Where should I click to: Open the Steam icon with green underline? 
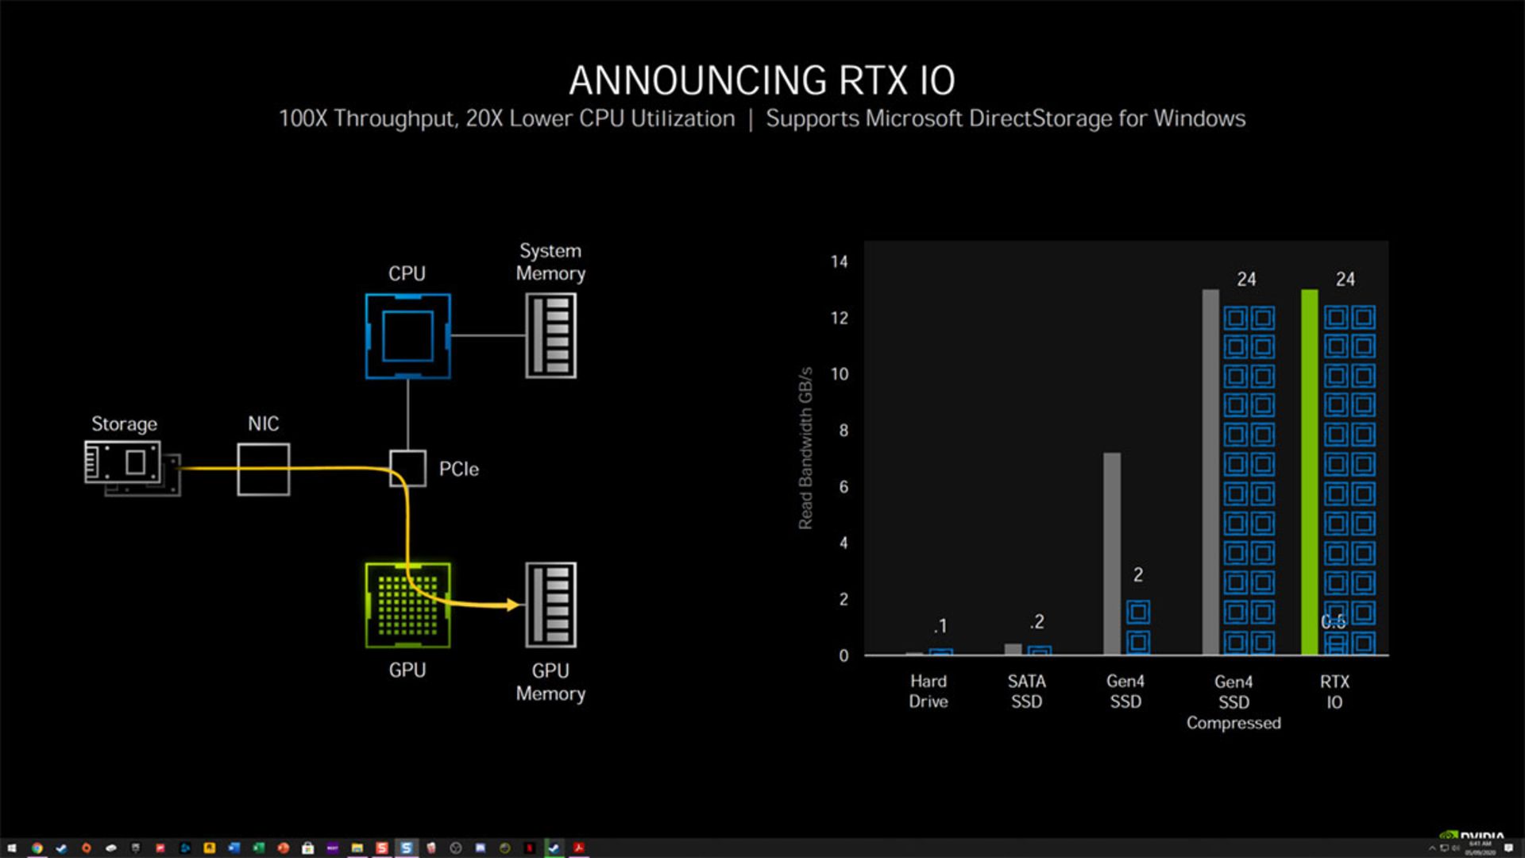click(554, 848)
